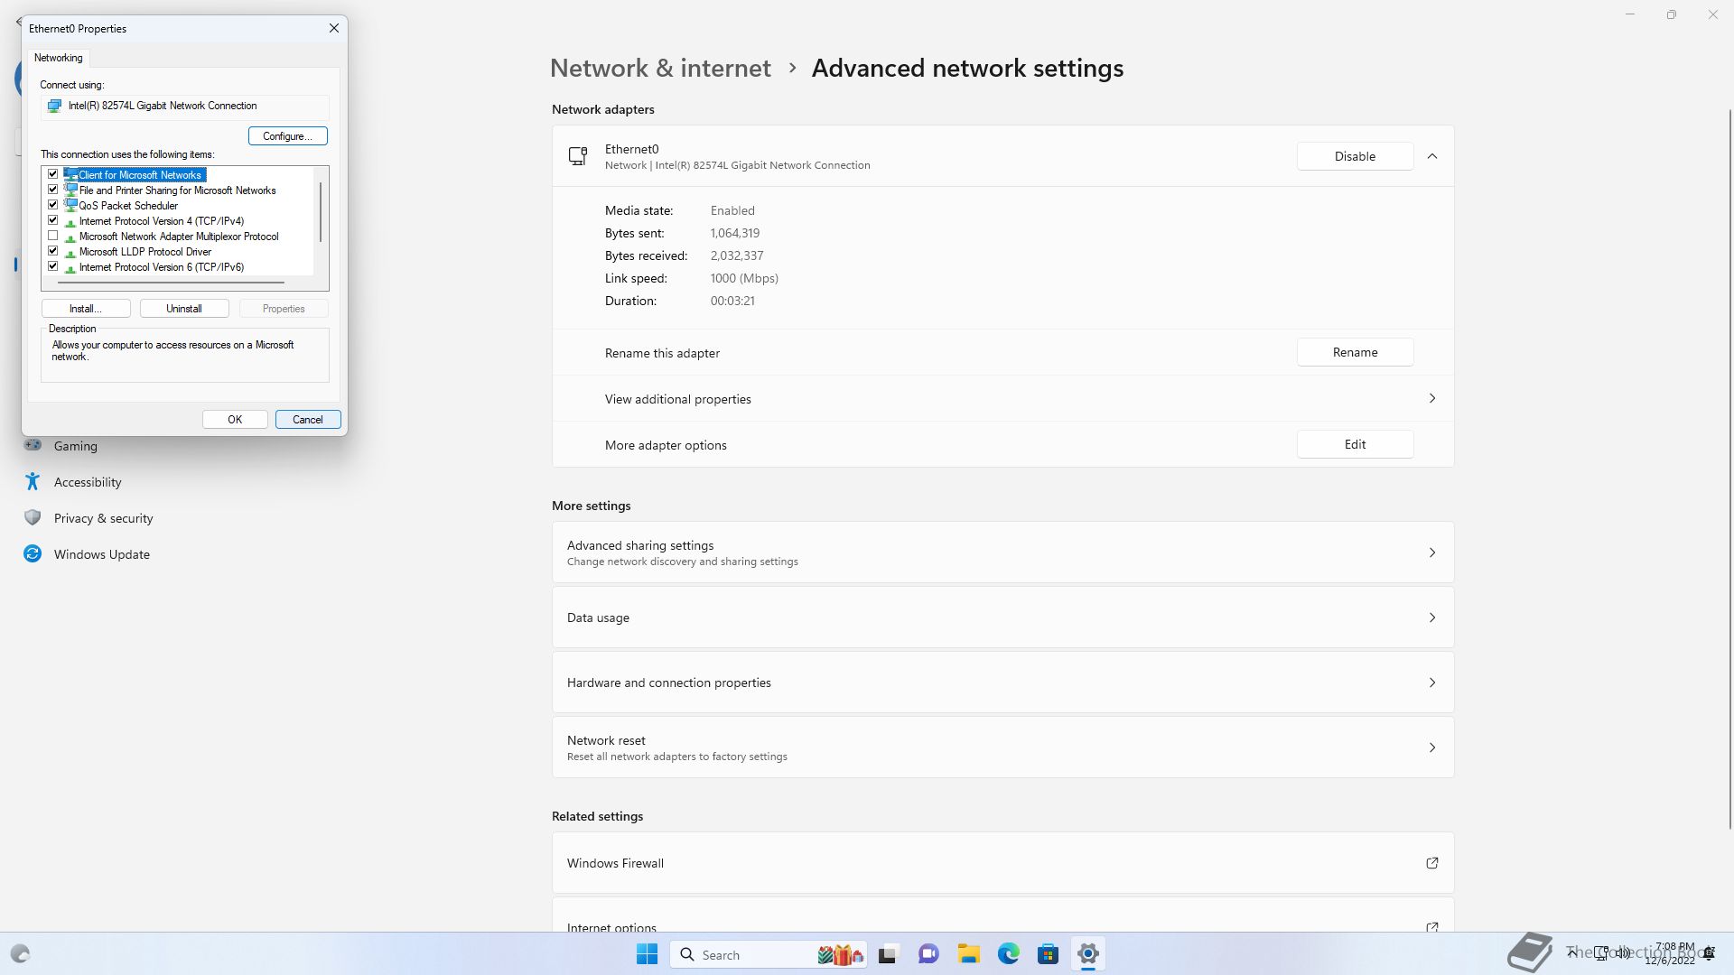Click Rename for this adapter
This screenshot has height=975, width=1734.
[1356, 352]
